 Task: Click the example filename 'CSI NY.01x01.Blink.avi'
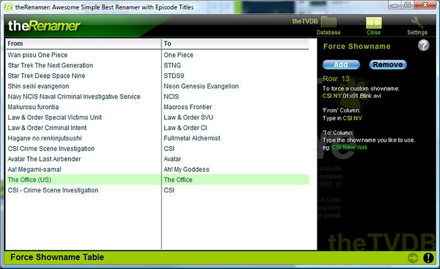352,96
